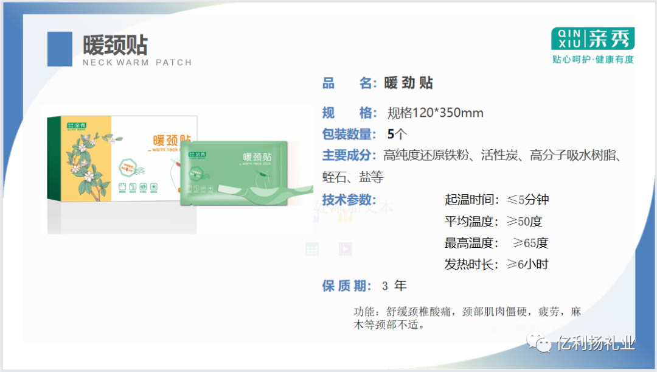The image size is (657, 372).
Task: Click the line 起温时间: ≤5分钟
Action: tap(496, 200)
